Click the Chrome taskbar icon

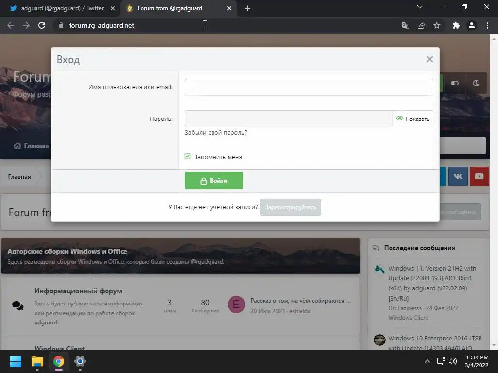click(58, 361)
